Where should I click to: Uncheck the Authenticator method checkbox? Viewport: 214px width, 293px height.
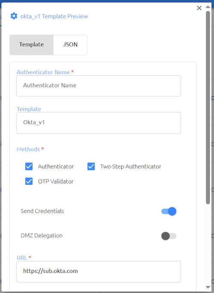pyautogui.click(x=29, y=166)
